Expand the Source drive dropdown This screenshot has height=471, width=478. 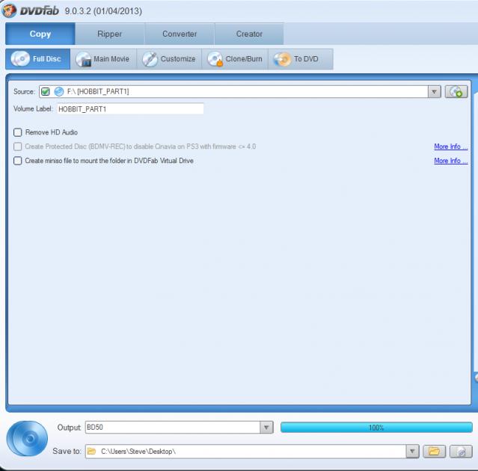tap(434, 92)
